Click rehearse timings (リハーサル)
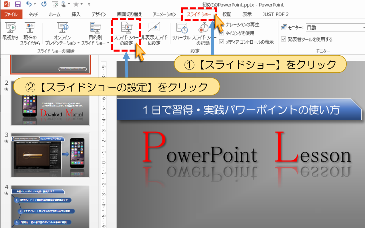 click(181, 31)
